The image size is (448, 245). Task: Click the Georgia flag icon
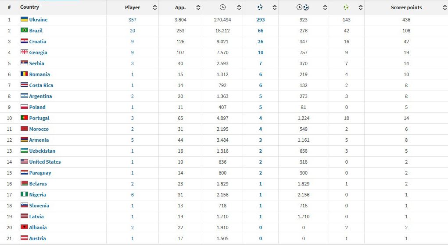click(x=25, y=52)
